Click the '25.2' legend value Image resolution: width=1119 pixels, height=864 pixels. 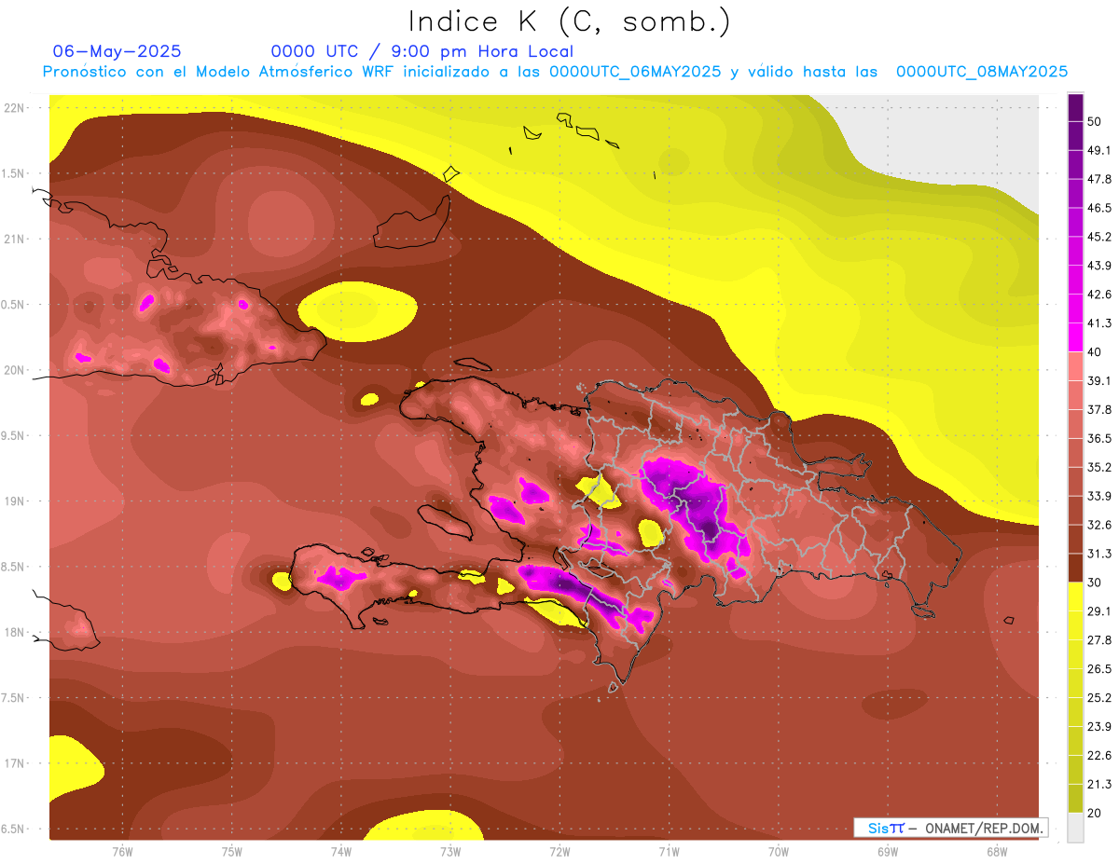click(1100, 697)
